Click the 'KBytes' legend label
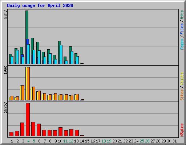 [x=182, y=130]
